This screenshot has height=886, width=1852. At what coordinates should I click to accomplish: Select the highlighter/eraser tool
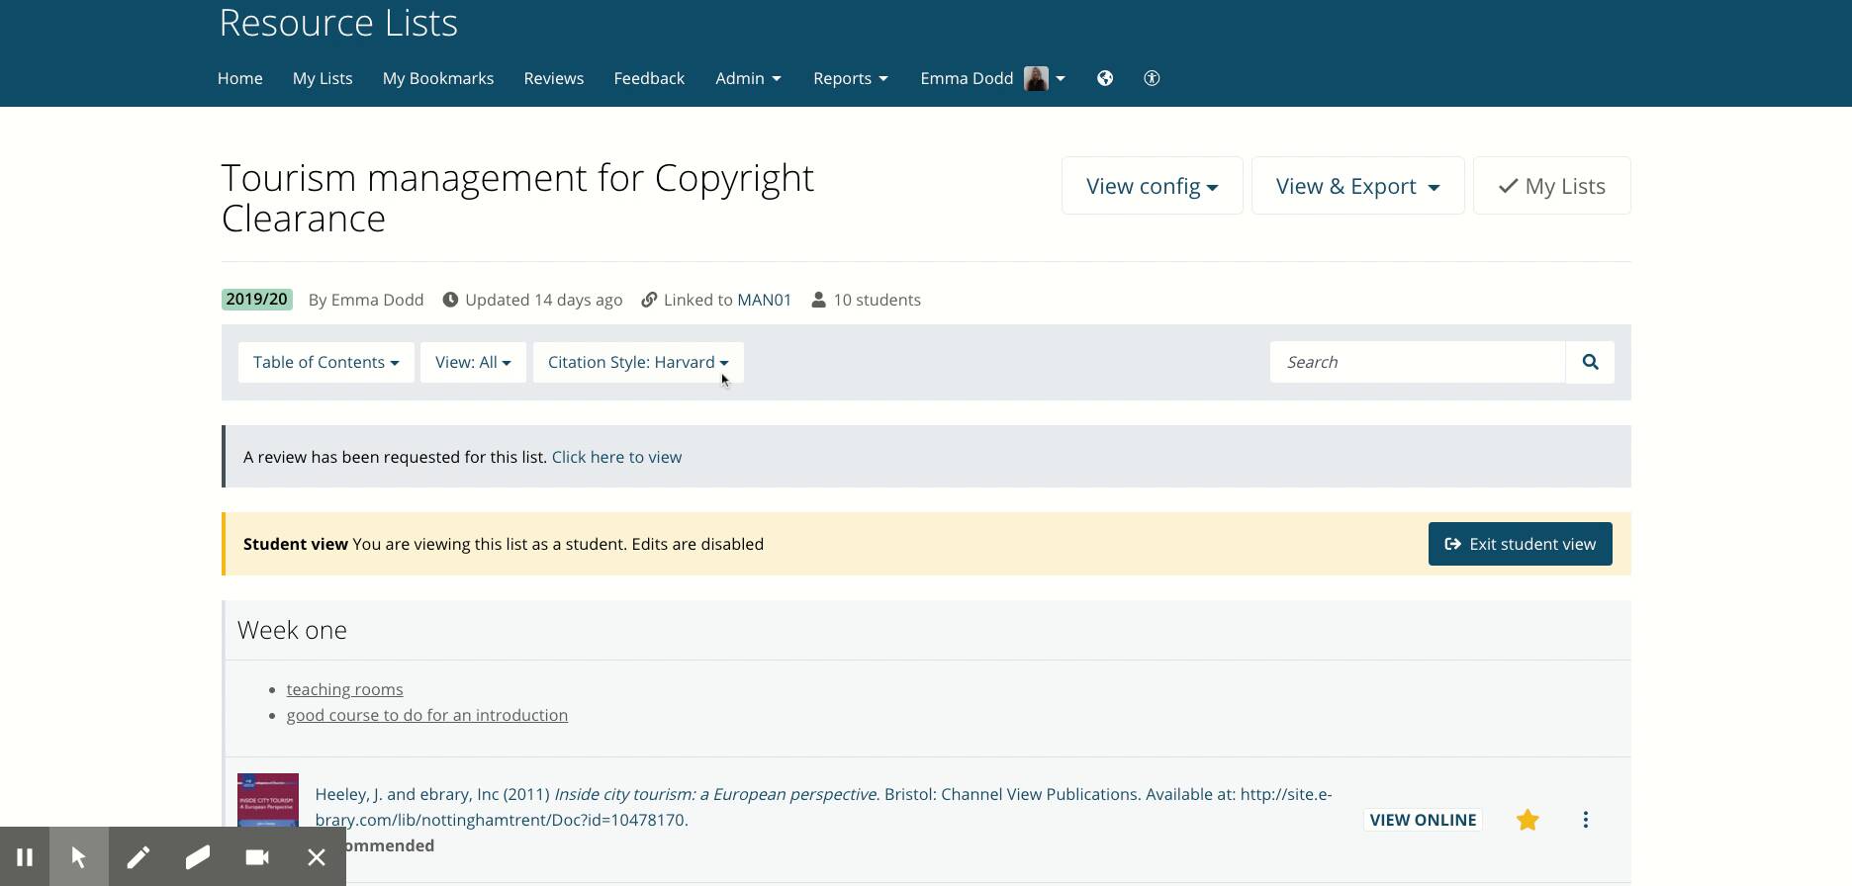tap(198, 856)
